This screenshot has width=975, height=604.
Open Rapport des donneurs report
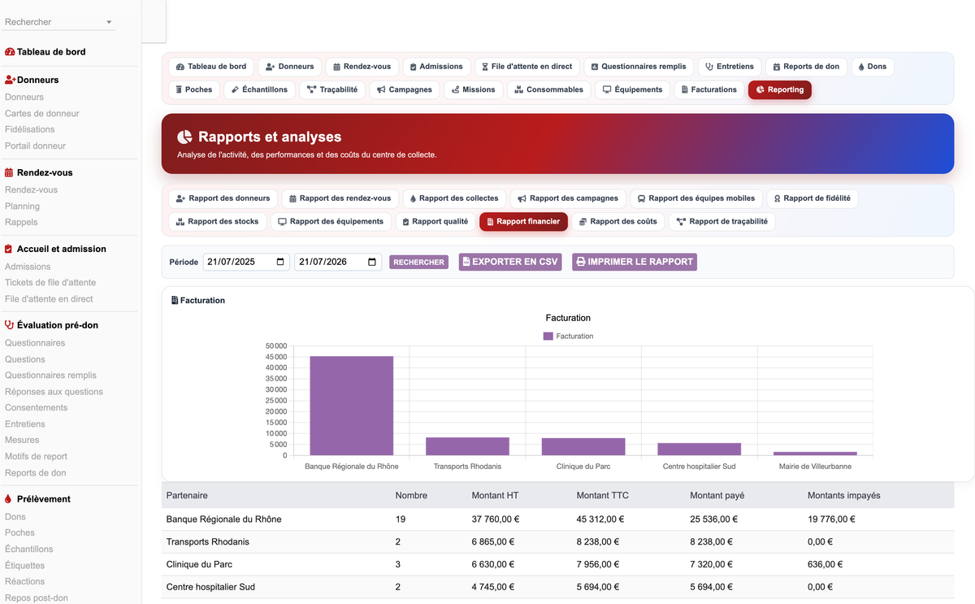[223, 198]
